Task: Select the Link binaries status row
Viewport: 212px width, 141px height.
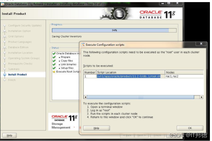Action: click(66, 64)
